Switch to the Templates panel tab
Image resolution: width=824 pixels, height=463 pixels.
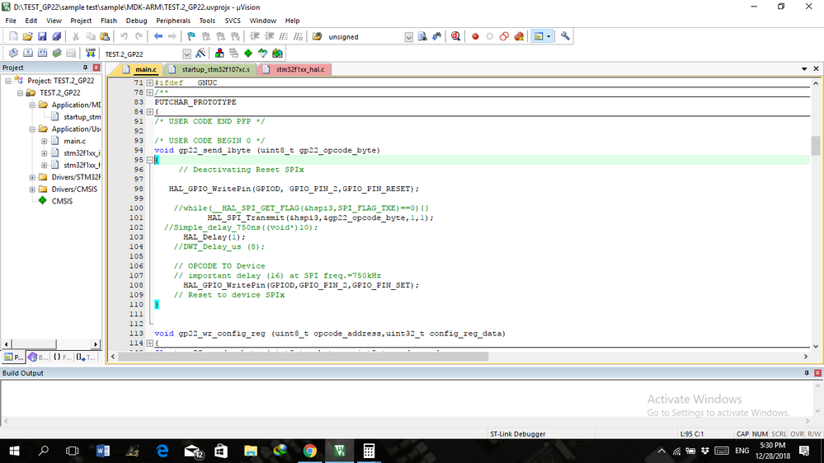click(86, 357)
